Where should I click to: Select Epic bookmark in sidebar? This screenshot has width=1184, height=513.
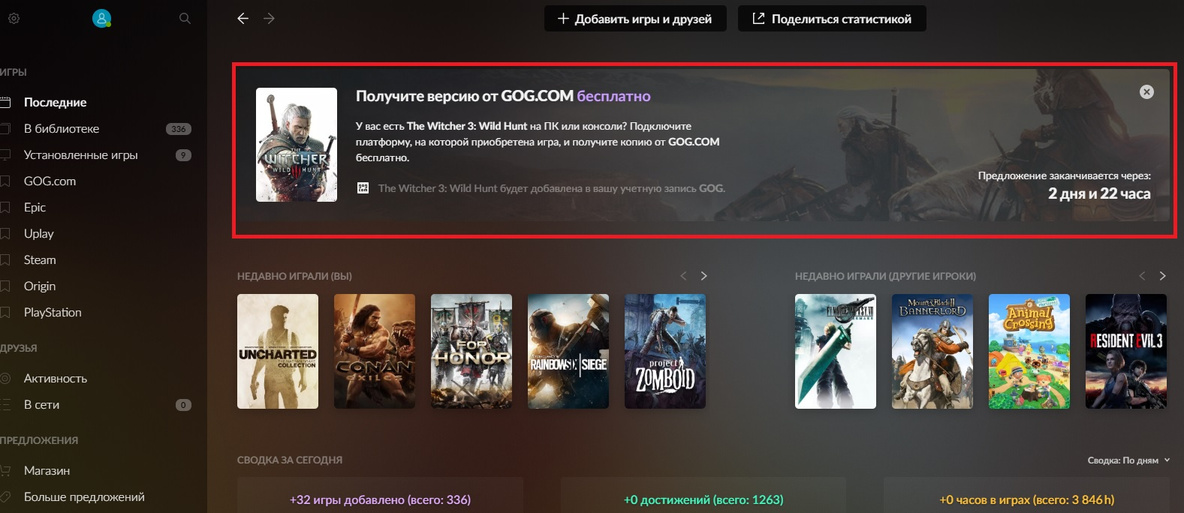click(x=35, y=207)
